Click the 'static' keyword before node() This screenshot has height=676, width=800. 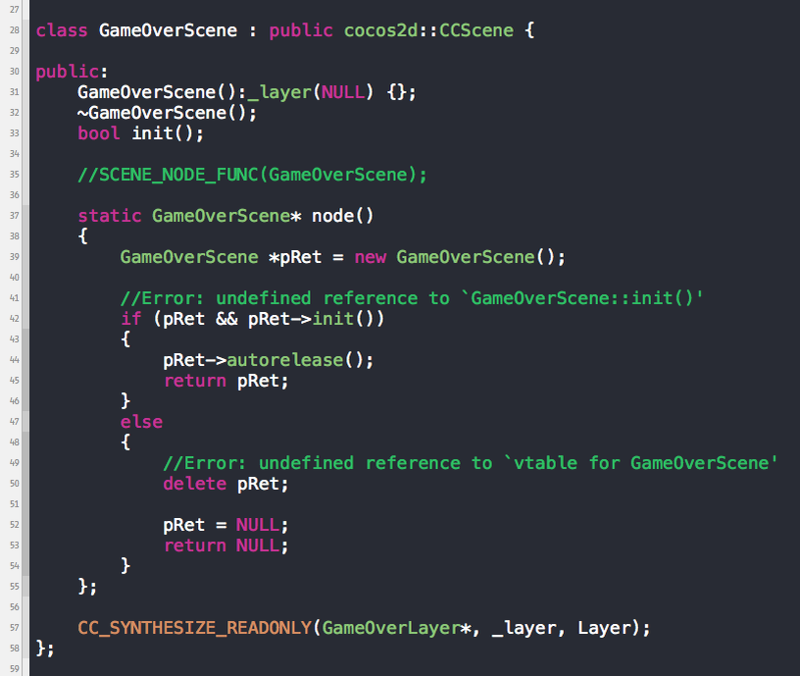click(x=109, y=216)
